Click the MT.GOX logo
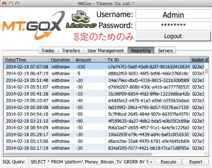This screenshot has height=168, width=212. click(31, 26)
